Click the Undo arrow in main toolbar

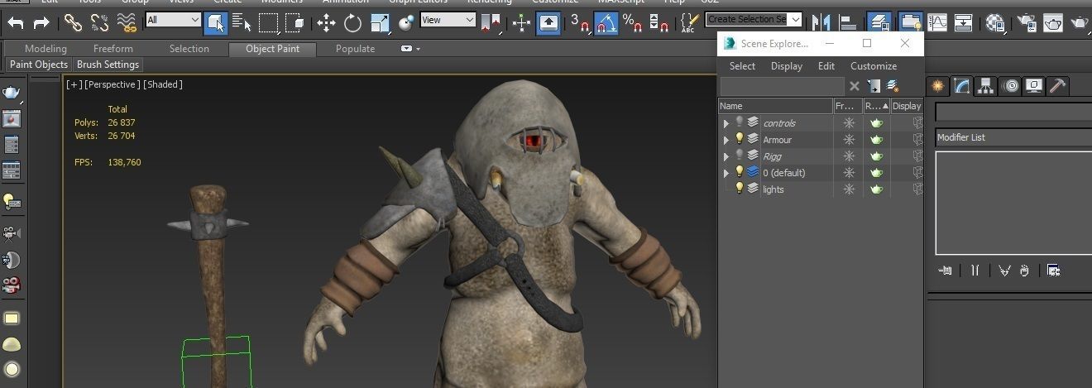pos(15,22)
